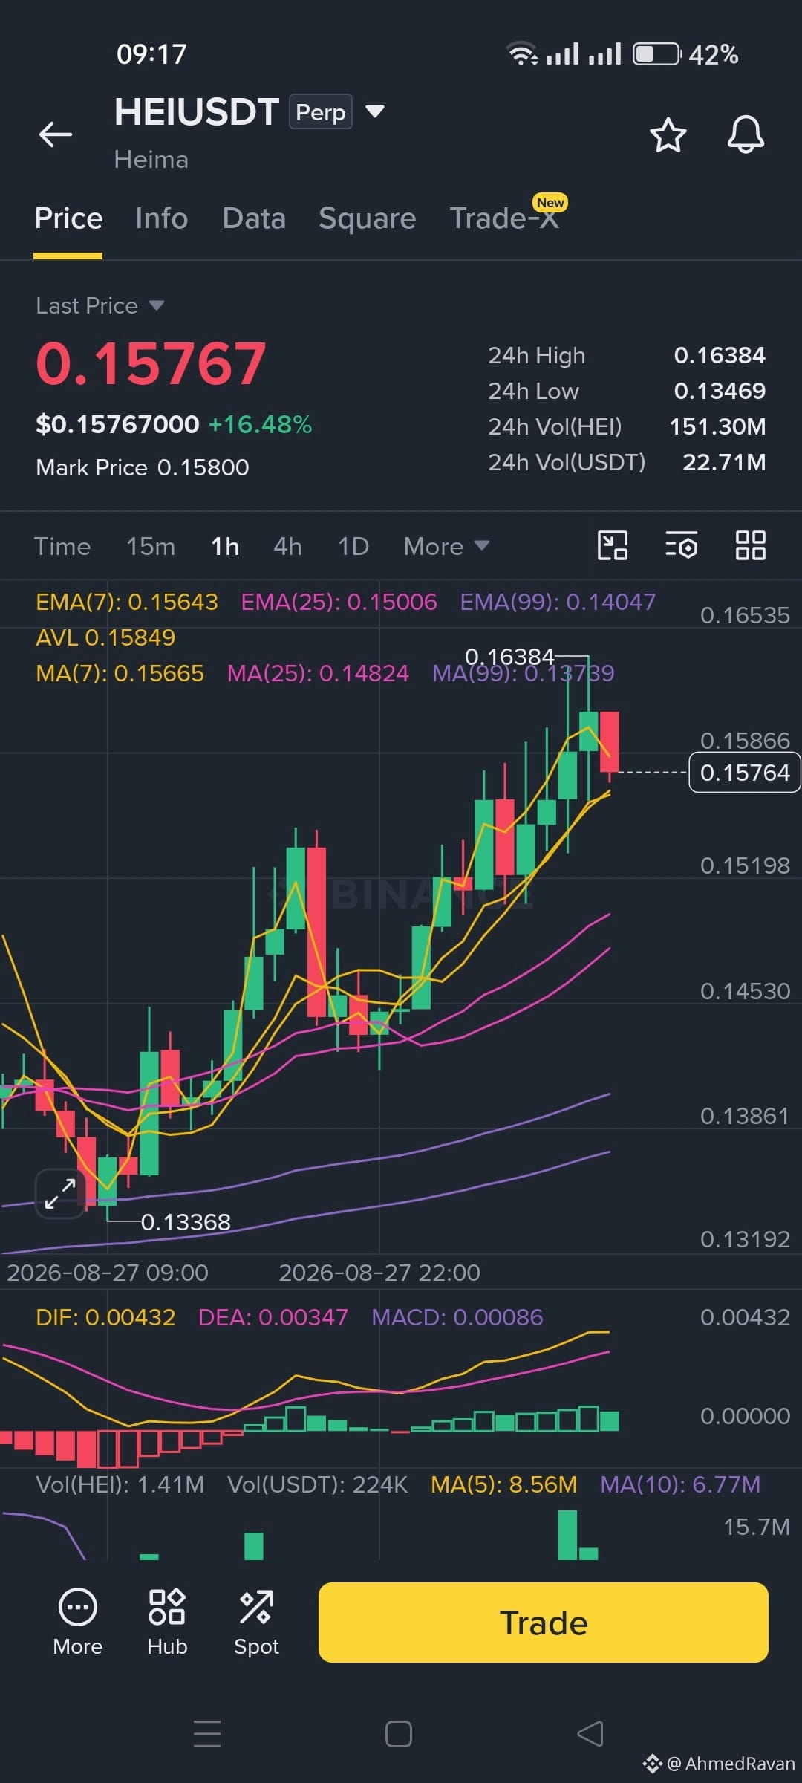This screenshot has width=802, height=1783.
Task: Tap the EMA(99): 0.14047 indicator label
Action: click(x=558, y=602)
